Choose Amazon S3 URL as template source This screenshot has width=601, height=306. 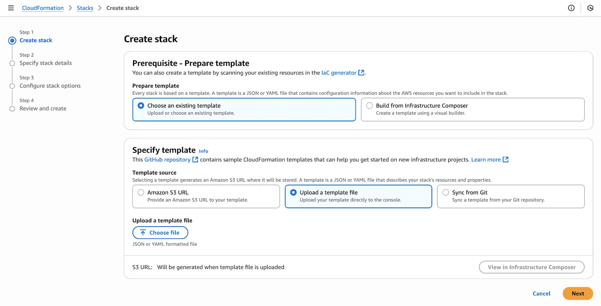coord(141,193)
